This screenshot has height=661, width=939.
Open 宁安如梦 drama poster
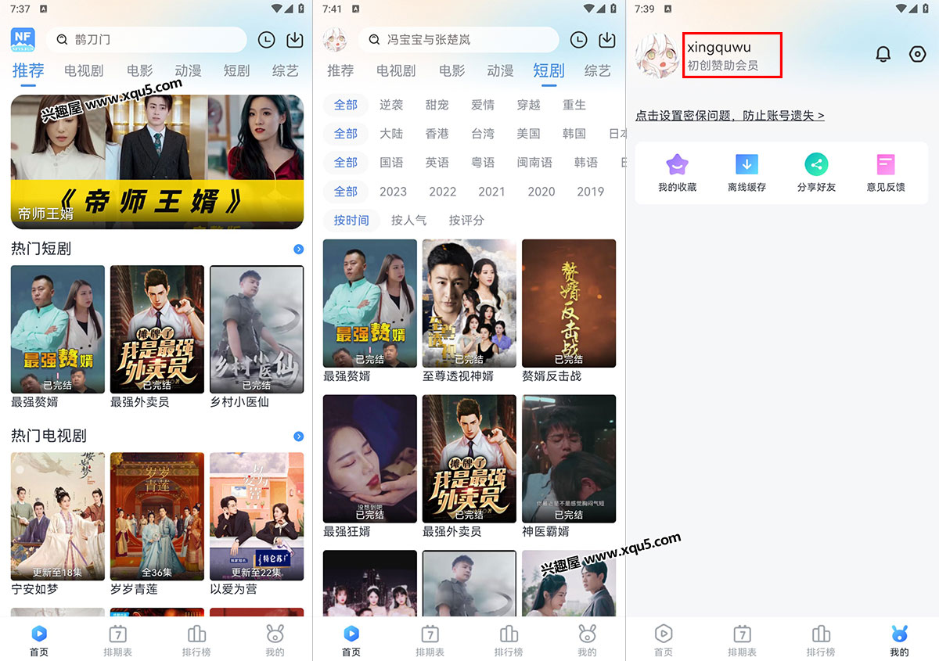coord(57,516)
